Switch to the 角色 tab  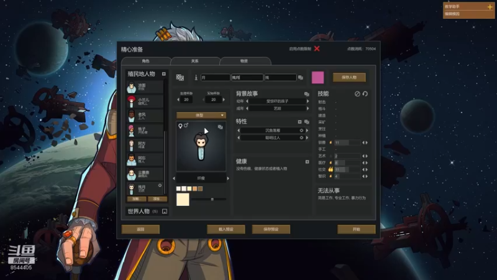(x=146, y=61)
